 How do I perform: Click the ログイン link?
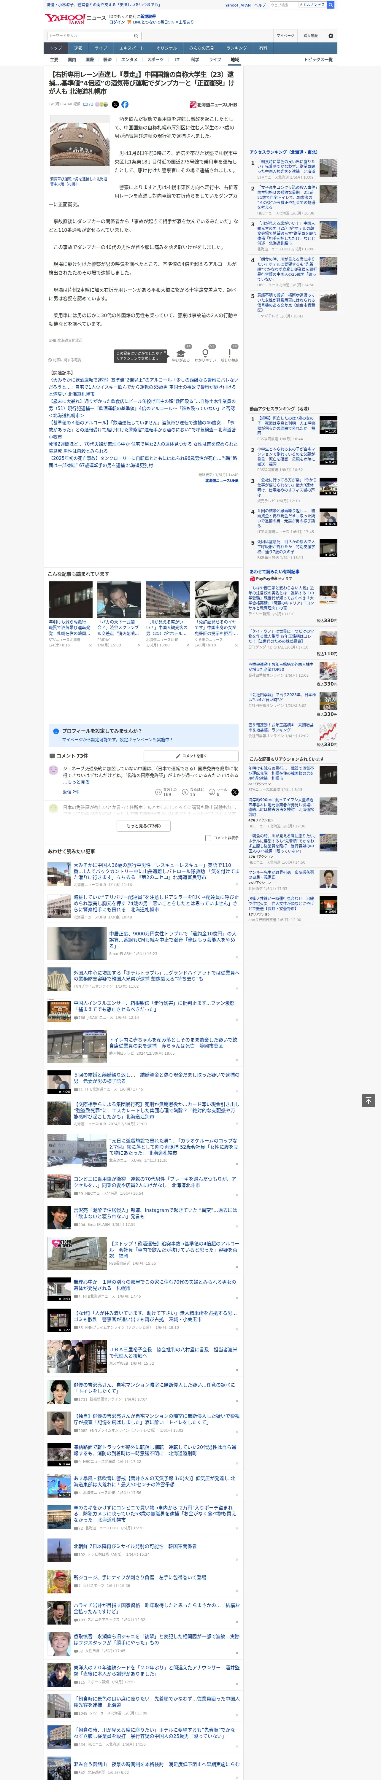[118, 22]
